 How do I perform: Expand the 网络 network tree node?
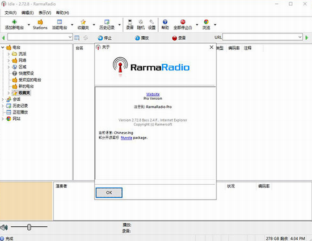click(x=9, y=61)
